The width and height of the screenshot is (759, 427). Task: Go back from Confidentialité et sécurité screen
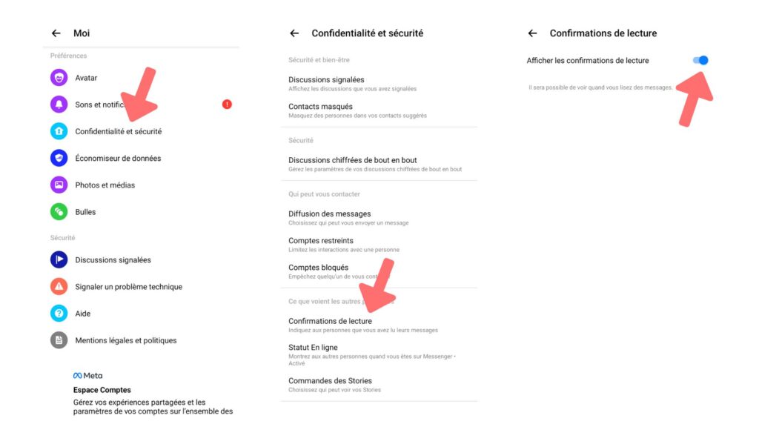pos(294,33)
